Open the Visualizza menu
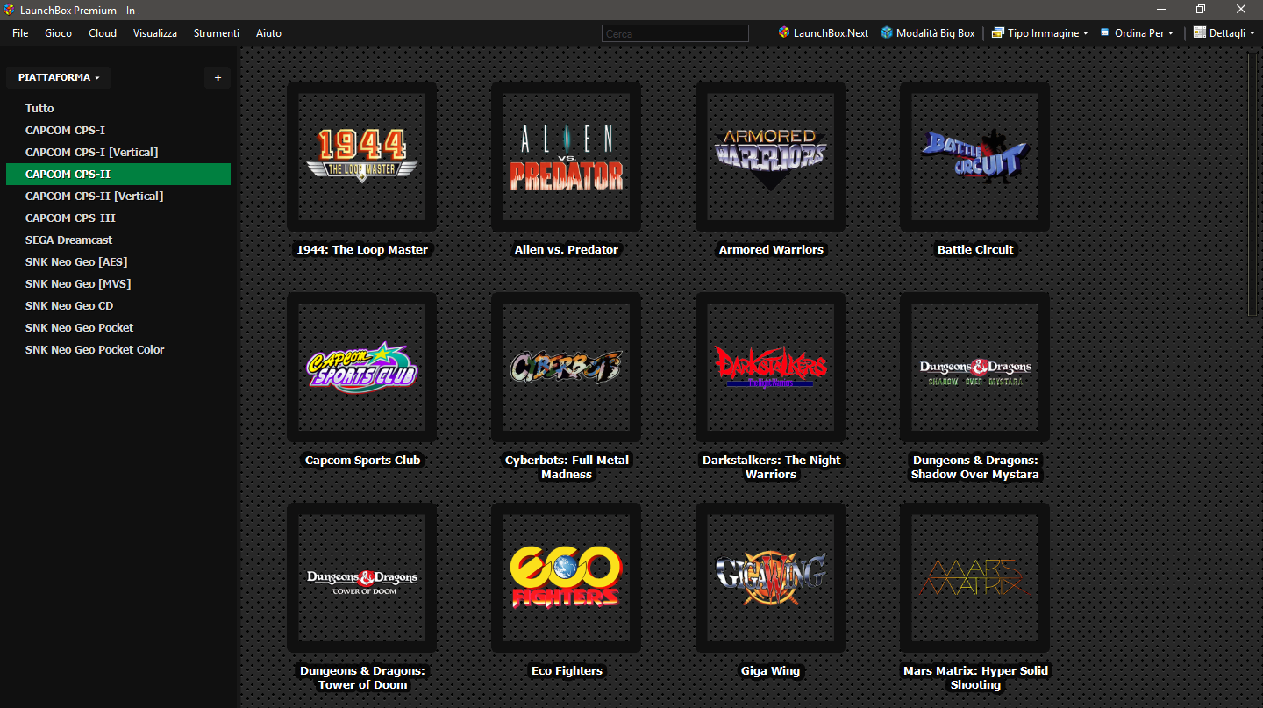 (155, 32)
